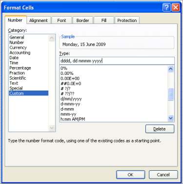Open the Fill tab
Viewport: 183px width, 184px height.
click(x=104, y=21)
